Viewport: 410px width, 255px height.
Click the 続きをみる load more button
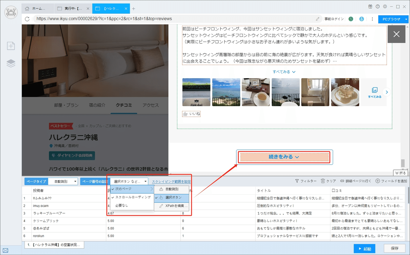click(284, 157)
